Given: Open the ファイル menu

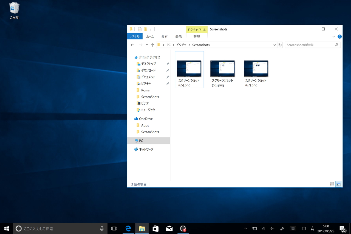Looking at the screenshot, I should (x=135, y=36).
